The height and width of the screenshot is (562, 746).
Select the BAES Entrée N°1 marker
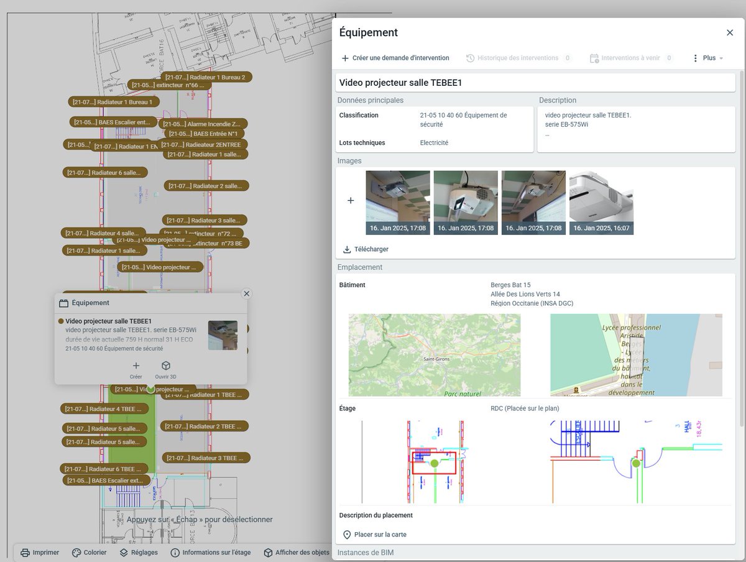tap(205, 134)
